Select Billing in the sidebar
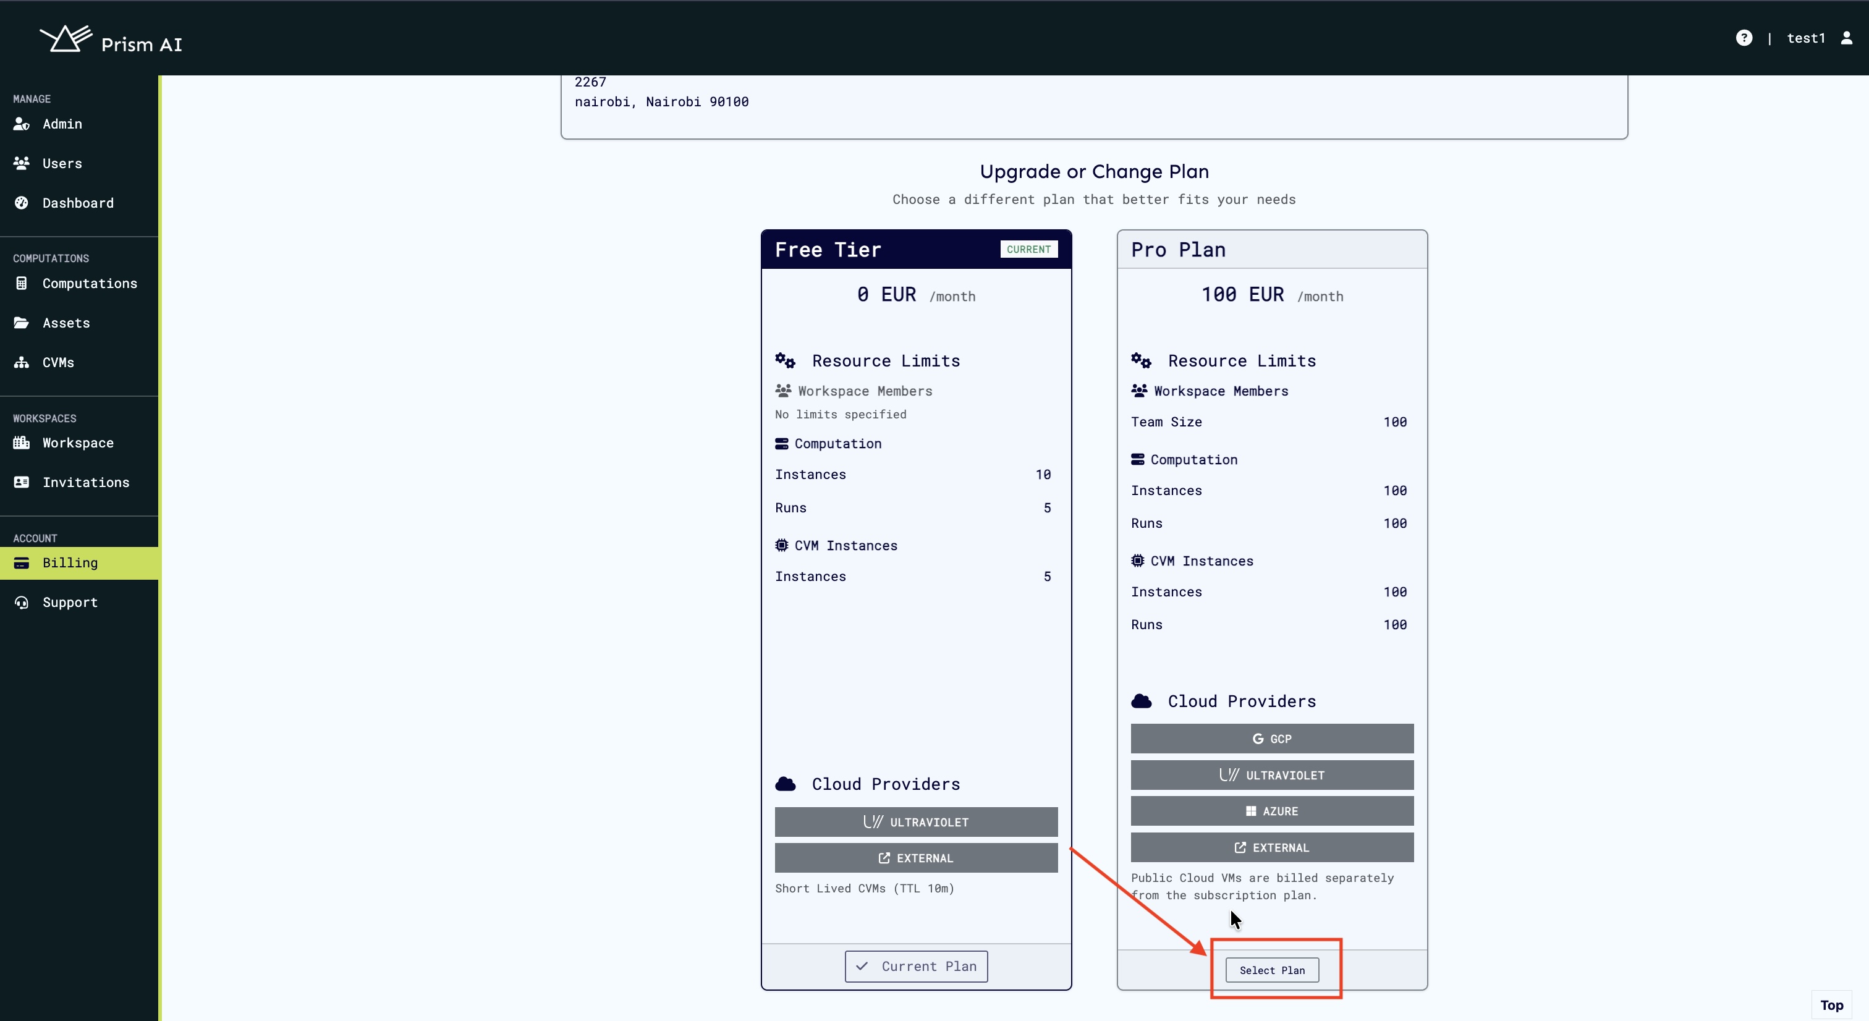 pos(79,563)
